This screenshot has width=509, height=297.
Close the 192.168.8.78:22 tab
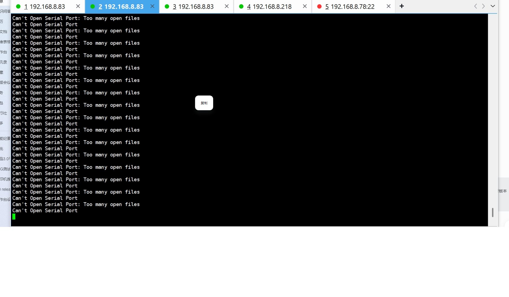[389, 6]
